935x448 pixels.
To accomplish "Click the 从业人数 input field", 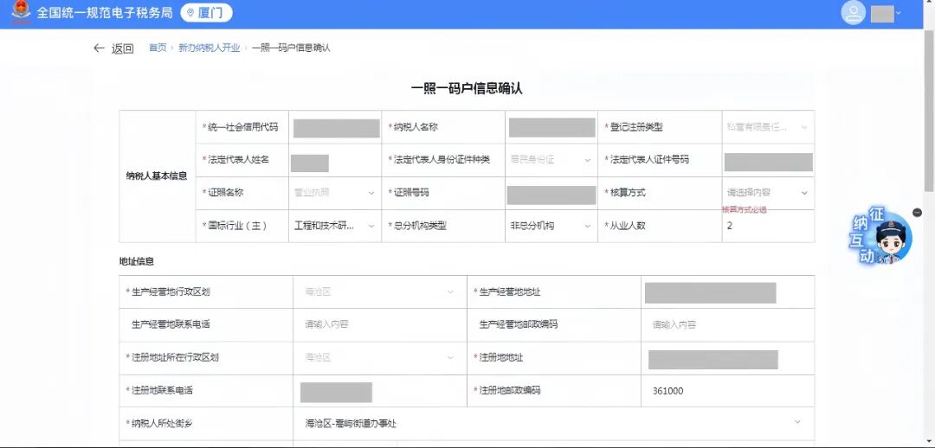I will tap(768, 226).
